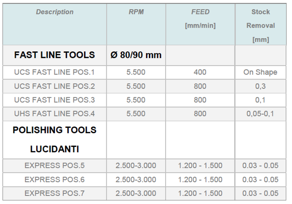Click feed 1.200 - 1.500 in POS.7 row
This screenshot has height=204, width=292.
200,193
